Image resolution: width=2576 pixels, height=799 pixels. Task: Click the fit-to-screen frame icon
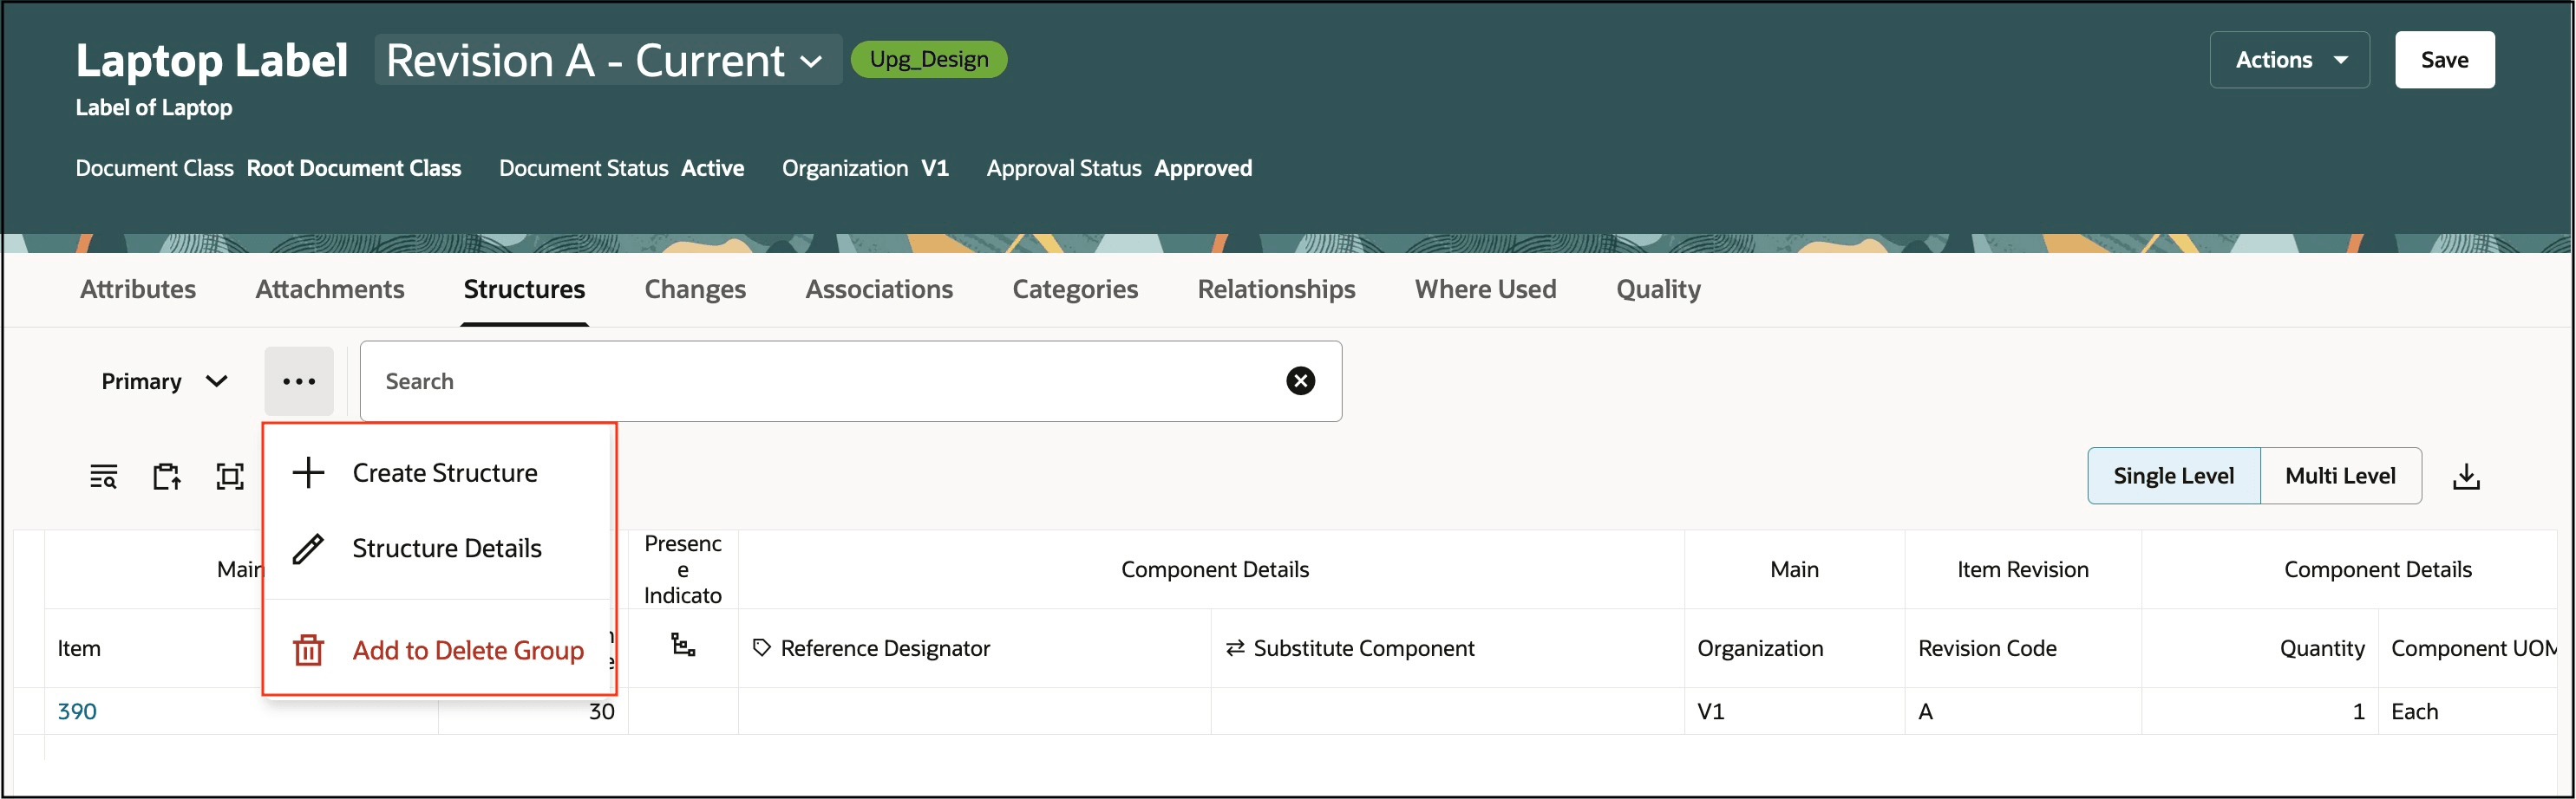point(230,477)
